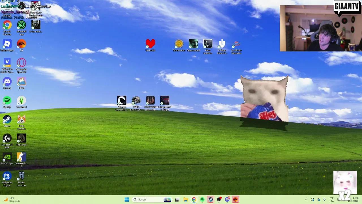Open the Discord desktop icon
The image size is (362, 204).
pyautogui.click(x=7, y=84)
